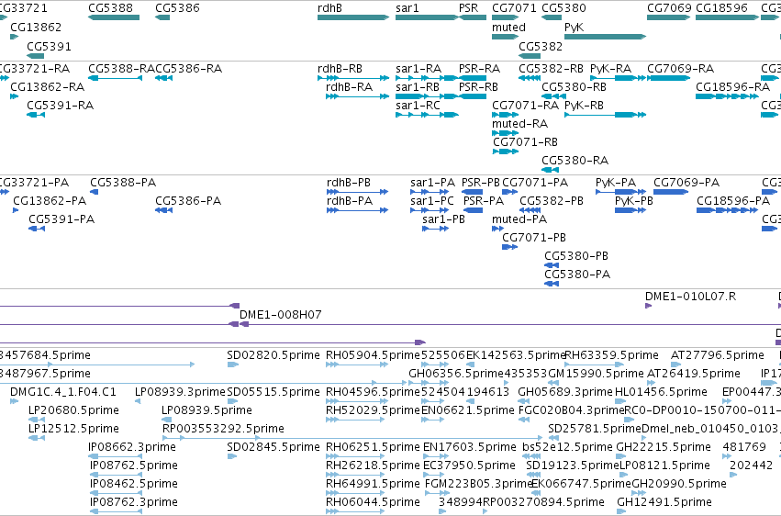This screenshot has height=516, width=781.
Task: Select EST GH20990.5prime
Action: 679,484
